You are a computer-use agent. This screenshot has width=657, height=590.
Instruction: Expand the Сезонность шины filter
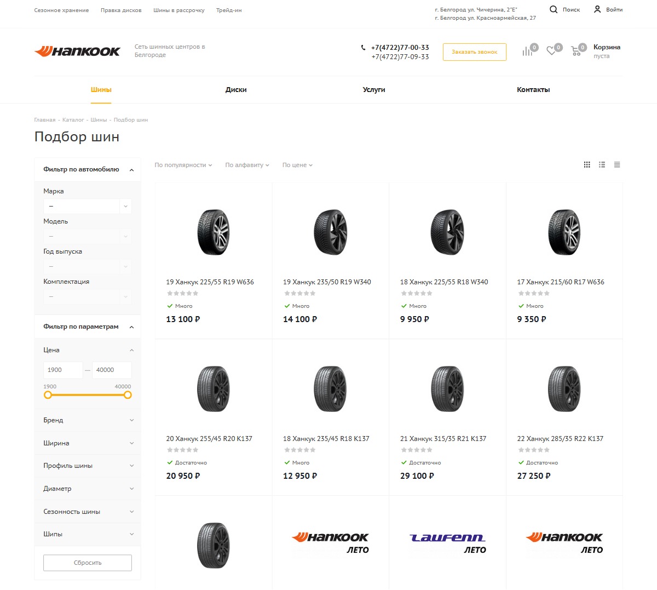click(x=88, y=512)
